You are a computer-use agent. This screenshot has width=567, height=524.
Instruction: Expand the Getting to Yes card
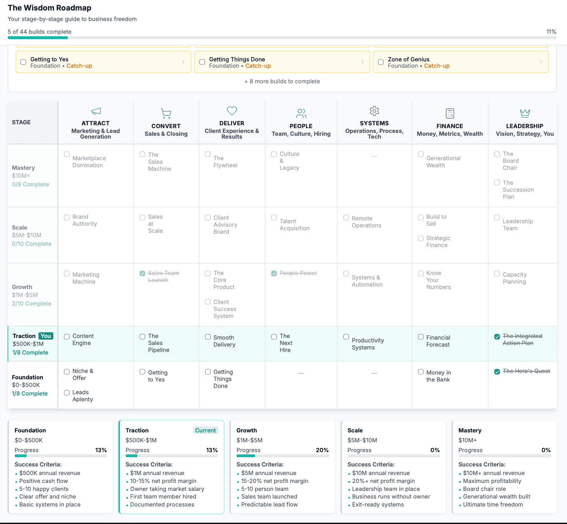point(103,62)
